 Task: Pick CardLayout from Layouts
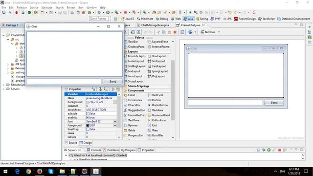click(156, 66)
